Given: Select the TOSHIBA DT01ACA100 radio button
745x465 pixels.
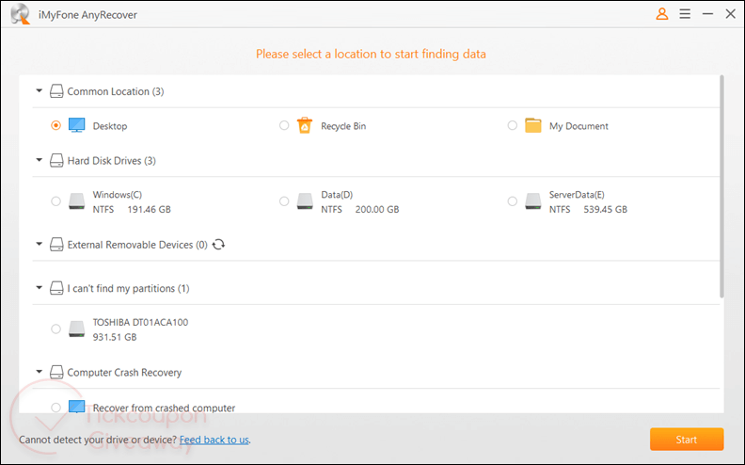Looking at the screenshot, I should (56, 329).
